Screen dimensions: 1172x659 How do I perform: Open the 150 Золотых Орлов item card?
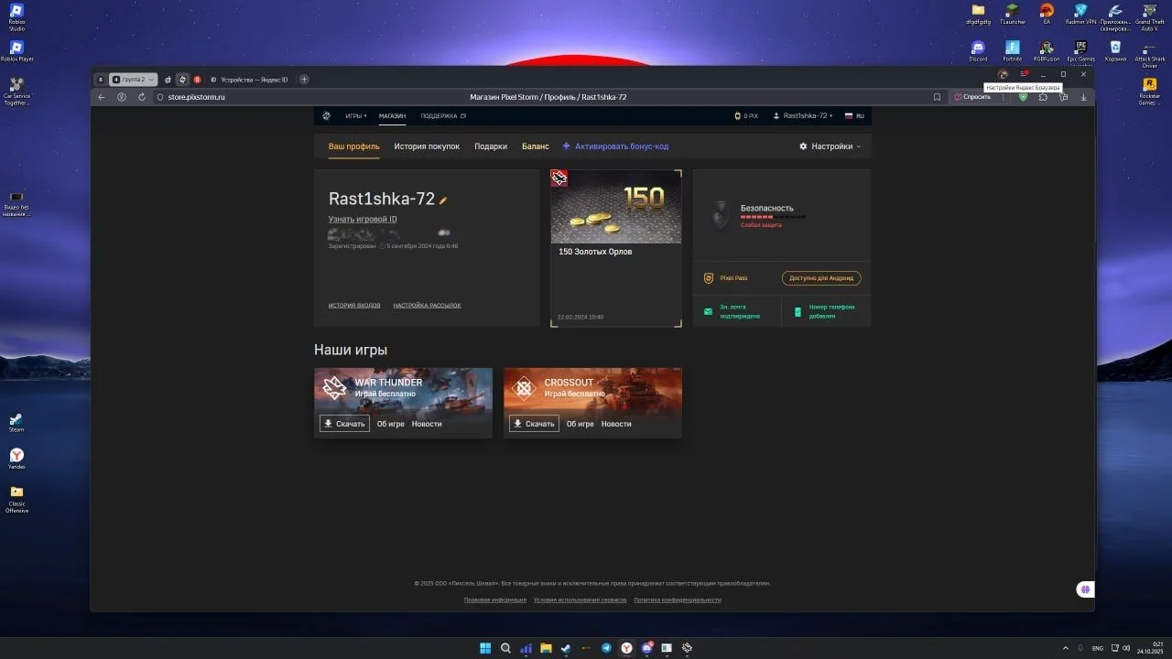click(615, 247)
